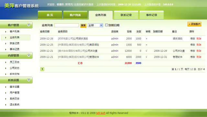Open 基本设置 in the sidebar

pyautogui.click(x=15, y=87)
